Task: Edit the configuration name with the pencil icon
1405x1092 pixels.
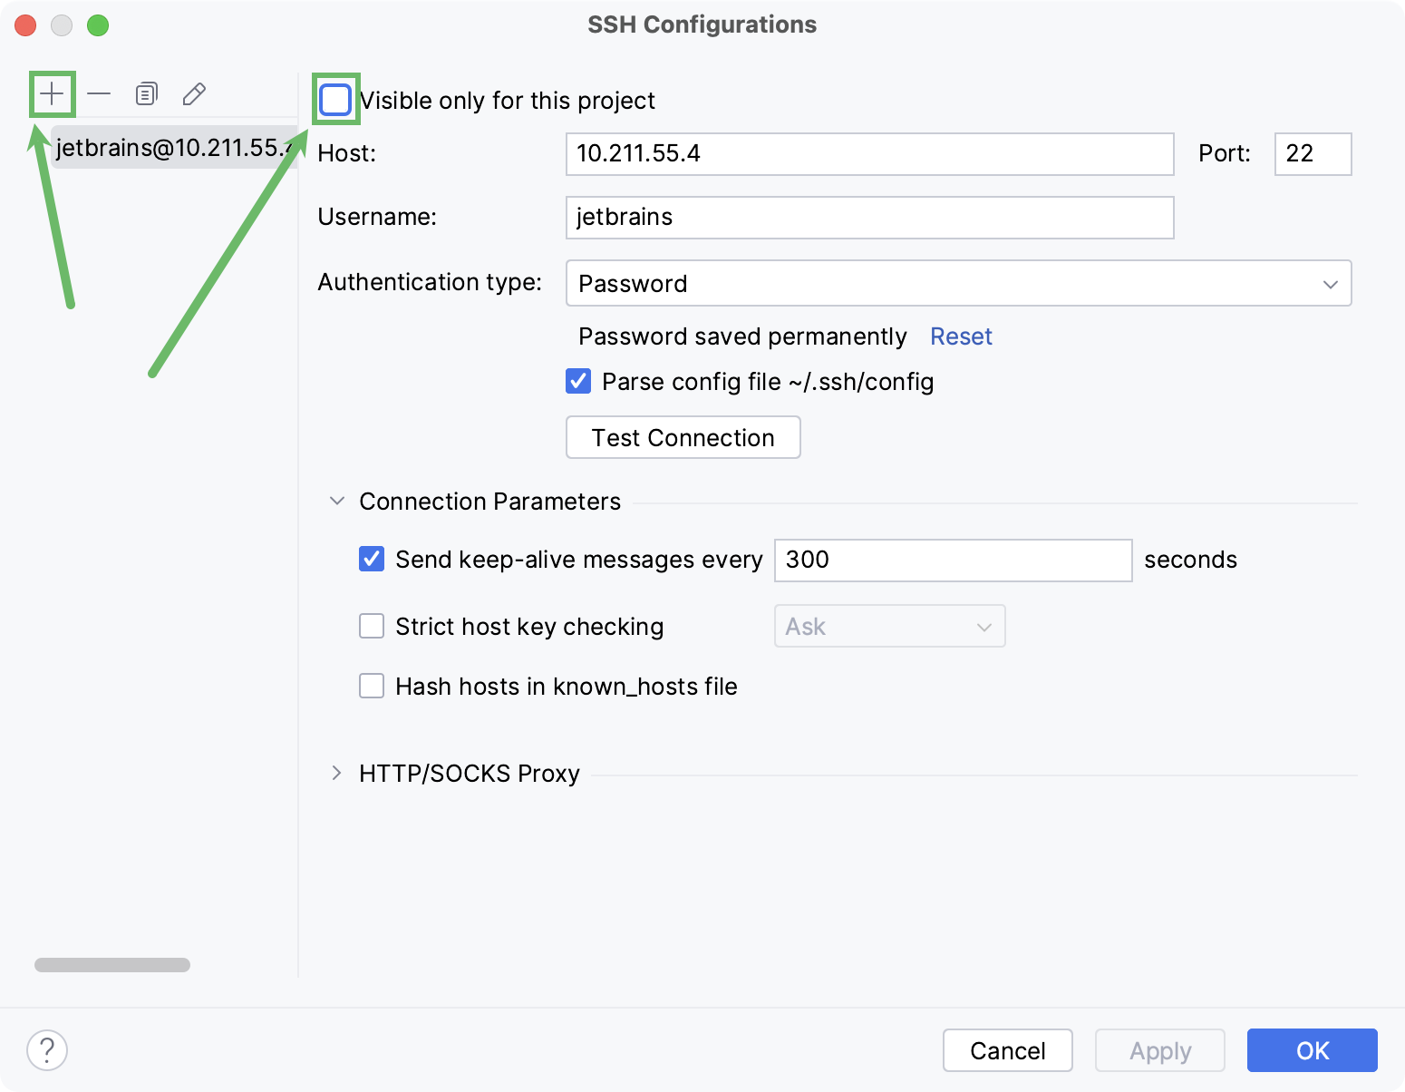Action: pos(194,93)
